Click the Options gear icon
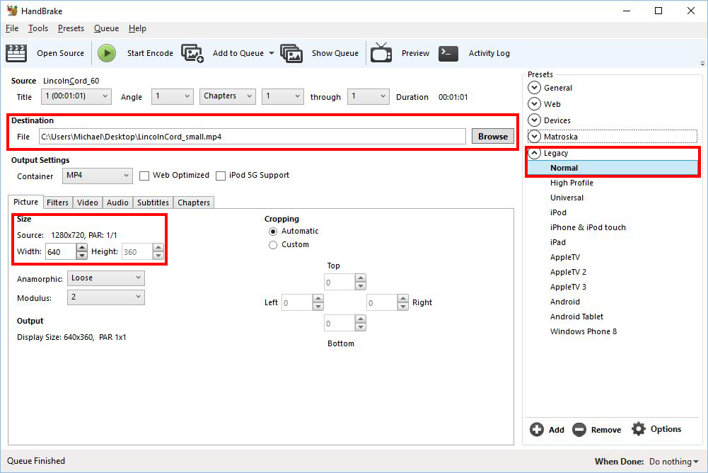Image resolution: width=708 pixels, height=473 pixels. point(639,428)
